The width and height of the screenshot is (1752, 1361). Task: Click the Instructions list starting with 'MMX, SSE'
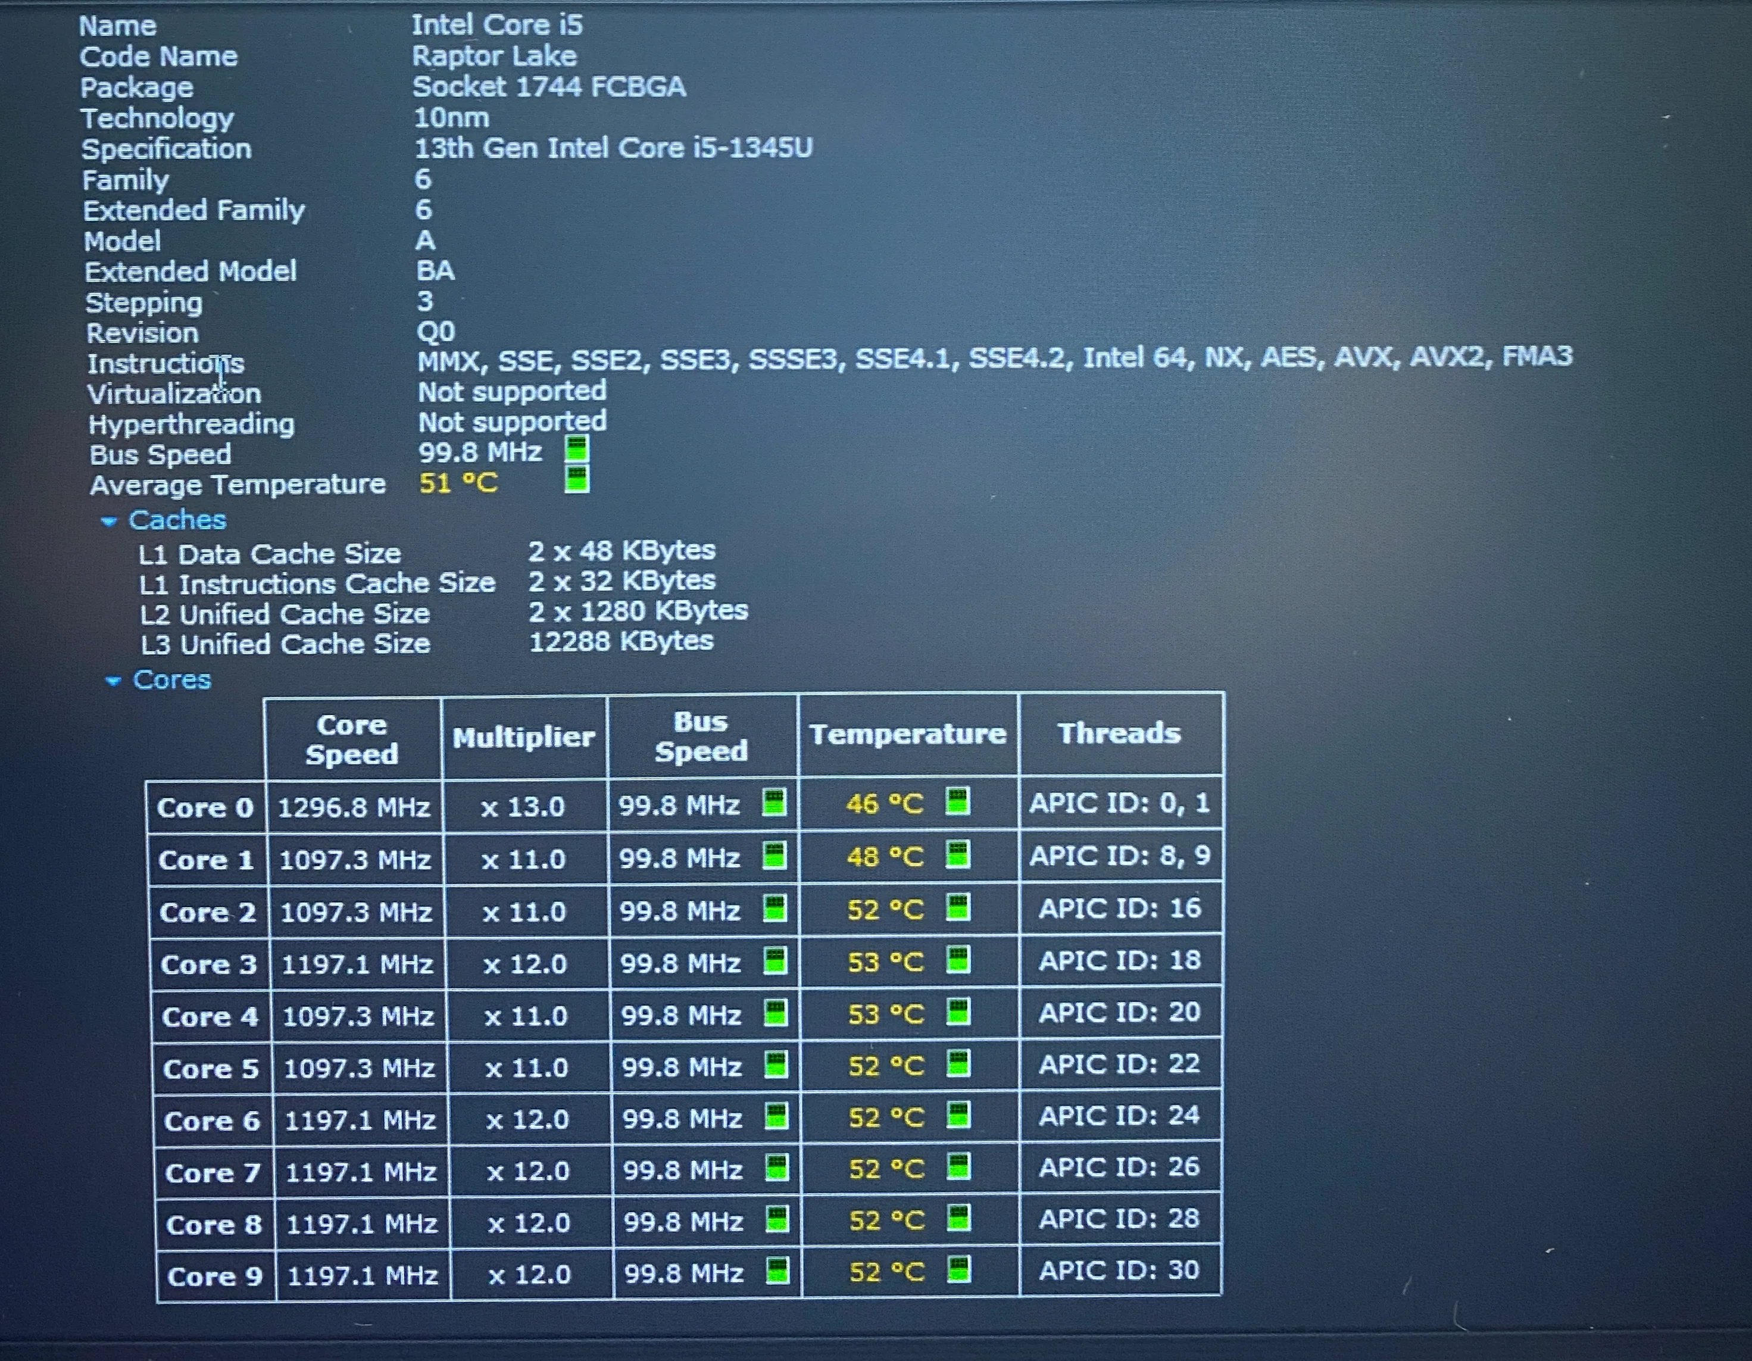pyautogui.click(x=995, y=357)
